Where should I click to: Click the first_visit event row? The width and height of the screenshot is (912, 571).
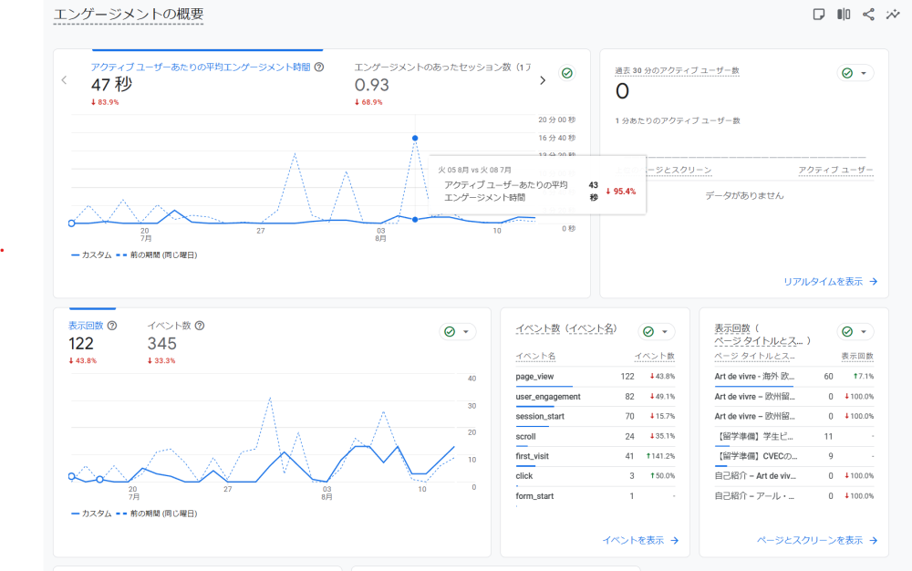pos(595,456)
